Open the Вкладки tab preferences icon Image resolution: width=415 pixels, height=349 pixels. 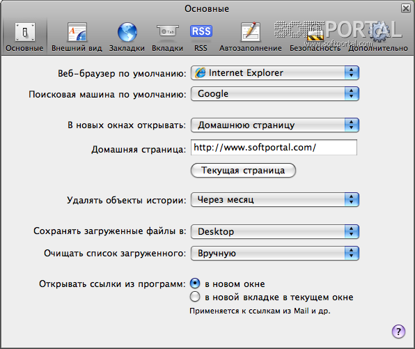[x=168, y=32]
